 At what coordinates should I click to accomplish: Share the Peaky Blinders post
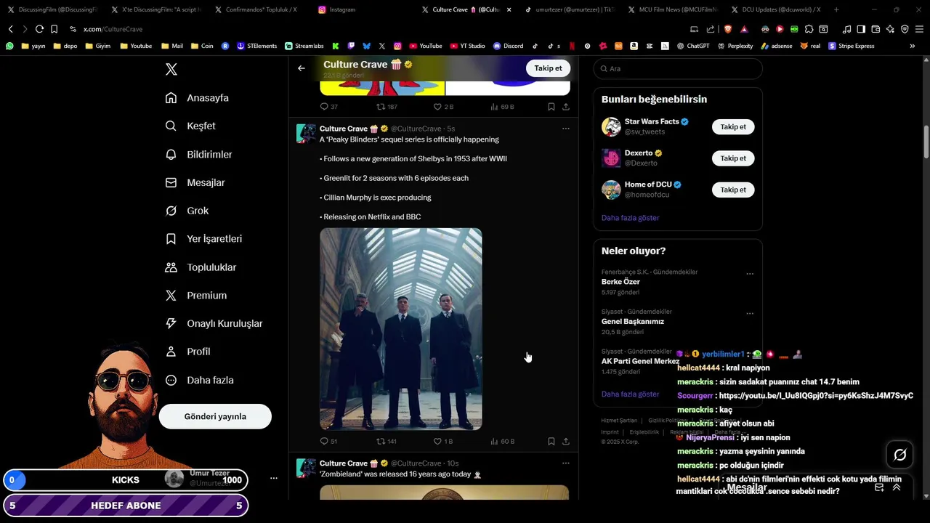click(x=566, y=441)
